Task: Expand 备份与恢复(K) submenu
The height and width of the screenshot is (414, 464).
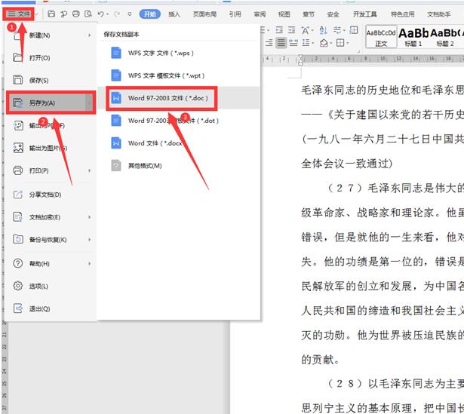Action: [90, 240]
